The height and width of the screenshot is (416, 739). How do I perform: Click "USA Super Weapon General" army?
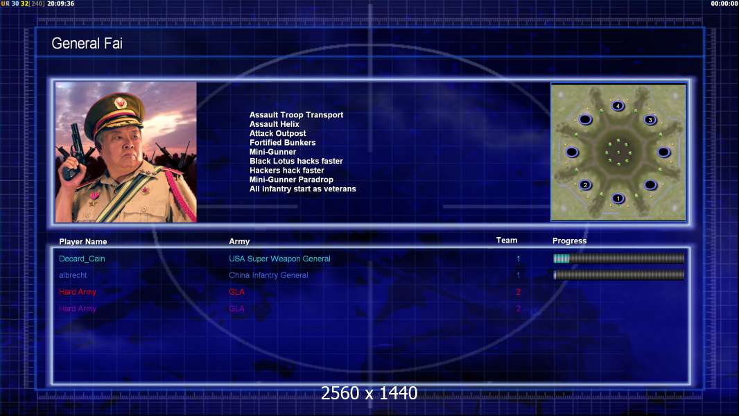279,259
